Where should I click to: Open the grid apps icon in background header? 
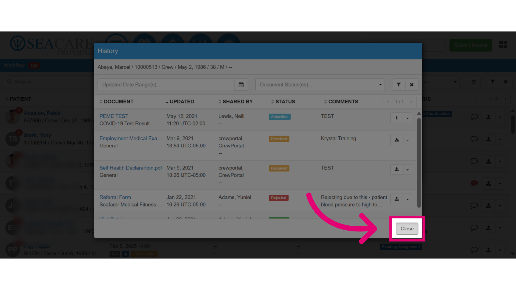[x=503, y=45]
